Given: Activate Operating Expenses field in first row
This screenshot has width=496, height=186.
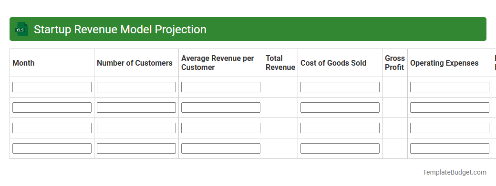Looking at the screenshot, I should click(450, 87).
